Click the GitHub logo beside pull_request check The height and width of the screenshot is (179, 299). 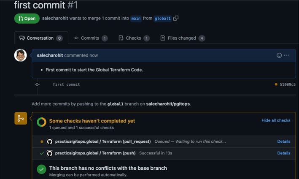tap(50, 141)
